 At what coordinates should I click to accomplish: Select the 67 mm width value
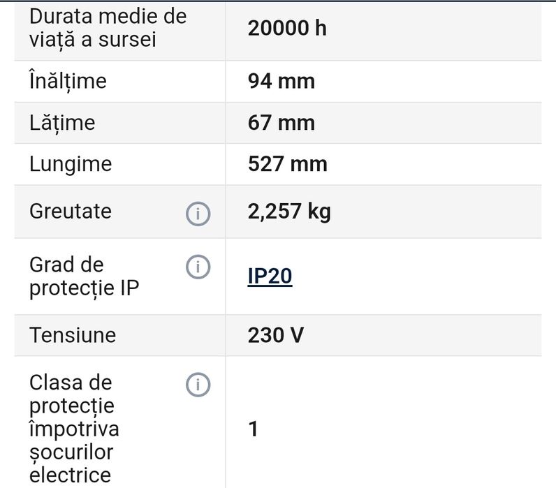point(281,123)
